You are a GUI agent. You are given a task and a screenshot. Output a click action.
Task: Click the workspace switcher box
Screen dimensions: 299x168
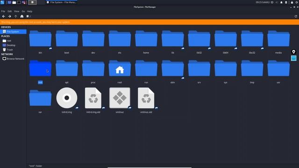tap(32, 2)
